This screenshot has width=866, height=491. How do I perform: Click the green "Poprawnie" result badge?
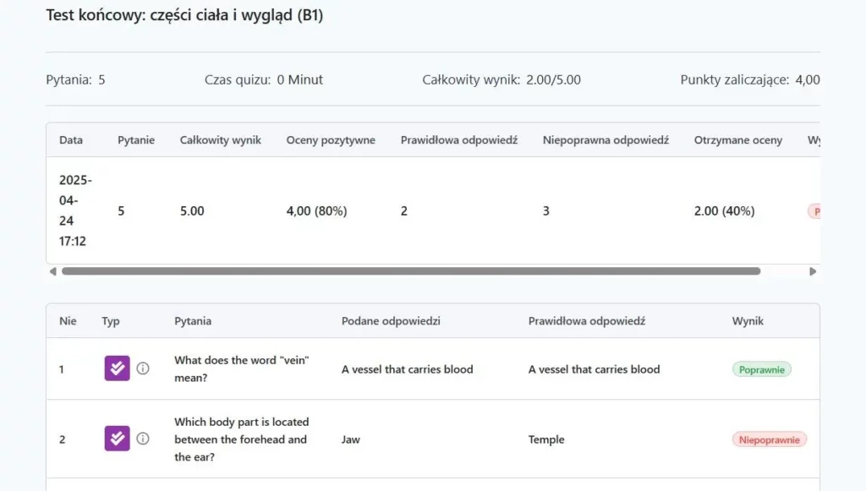[761, 369]
